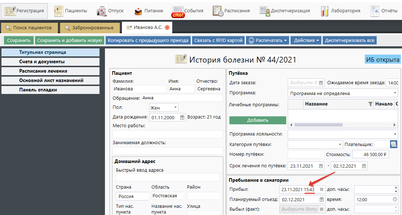Open the cito События module
This screenshot has width=402, height=215.
pyautogui.click(x=188, y=11)
